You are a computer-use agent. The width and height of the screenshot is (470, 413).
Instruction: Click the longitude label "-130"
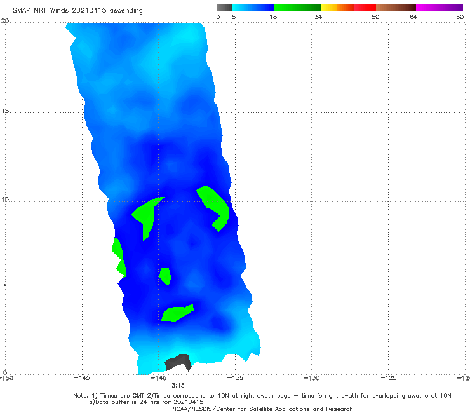[312, 377]
